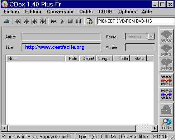The image size is (175, 140).
Task: Close the CDex window
Action: (x=170, y=4)
